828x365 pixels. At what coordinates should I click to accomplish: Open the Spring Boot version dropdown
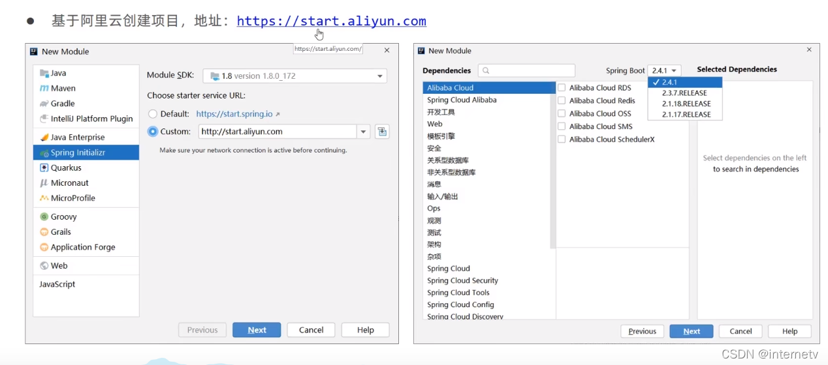click(x=665, y=70)
